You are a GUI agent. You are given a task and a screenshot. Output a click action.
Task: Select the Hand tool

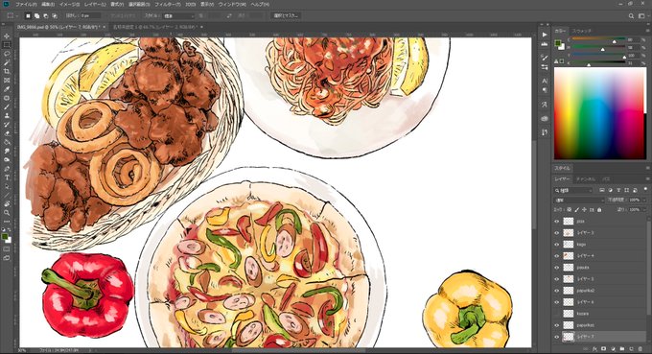(x=7, y=203)
